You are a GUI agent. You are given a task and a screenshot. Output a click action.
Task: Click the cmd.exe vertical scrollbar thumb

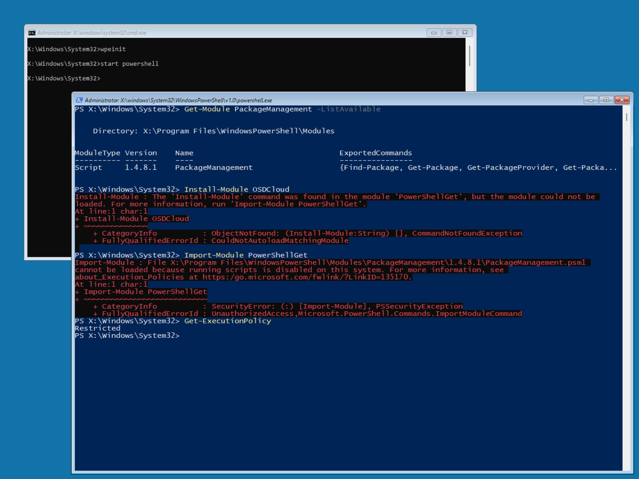click(469, 56)
